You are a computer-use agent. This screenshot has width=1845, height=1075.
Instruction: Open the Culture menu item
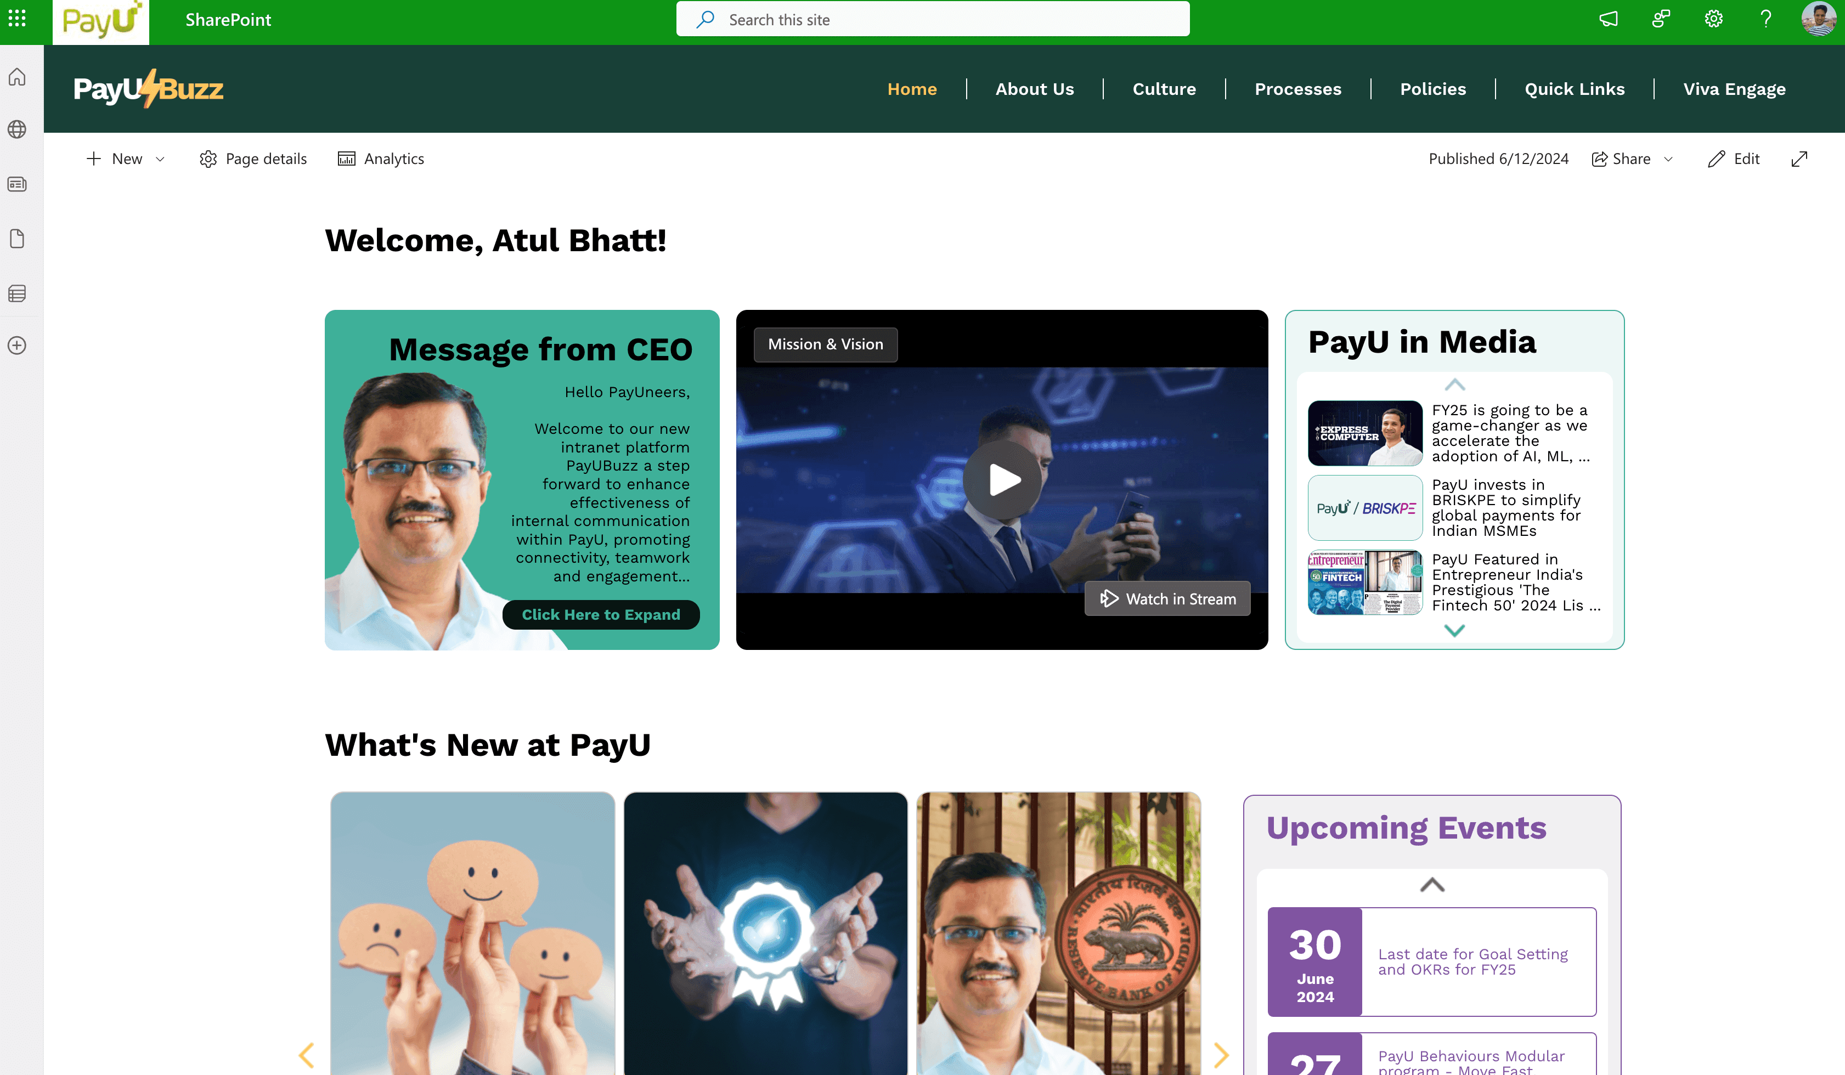pyautogui.click(x=1164, y=88)
